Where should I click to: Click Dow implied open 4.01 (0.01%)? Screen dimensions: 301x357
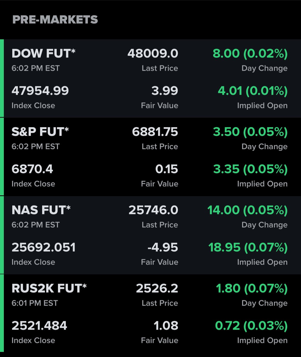[252, 91]
